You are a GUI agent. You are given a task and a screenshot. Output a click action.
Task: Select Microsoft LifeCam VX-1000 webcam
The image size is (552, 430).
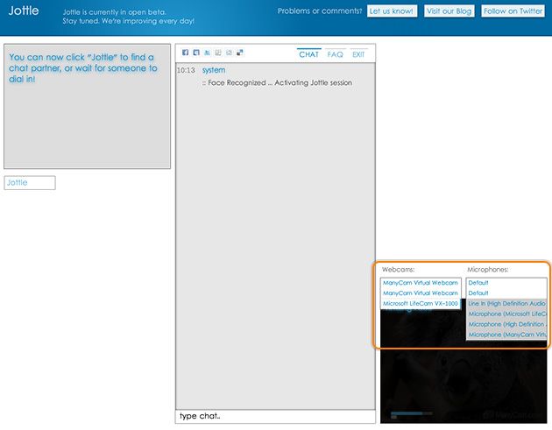click(x=421, y=304)
